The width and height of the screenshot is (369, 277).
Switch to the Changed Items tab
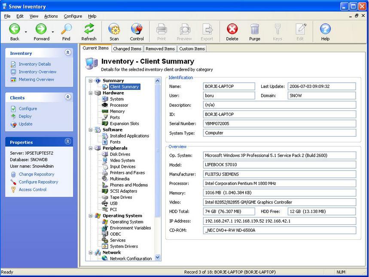point(127,48)
